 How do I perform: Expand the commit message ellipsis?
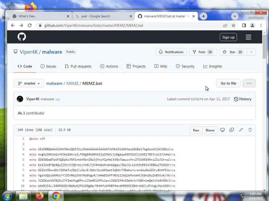tap(58, 99)
